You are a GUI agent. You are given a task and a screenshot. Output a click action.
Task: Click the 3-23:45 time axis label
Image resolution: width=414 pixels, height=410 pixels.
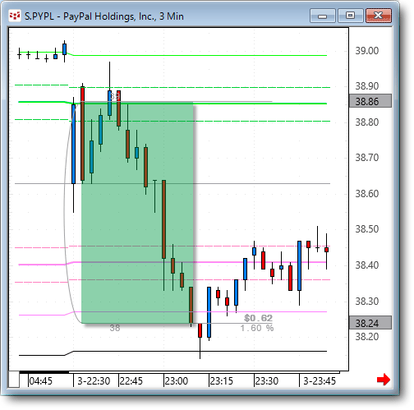point(320,380)
